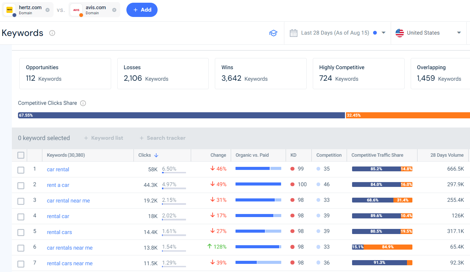Click the calendar icon in the date selector
470x272 pixels.
[293, 33]
